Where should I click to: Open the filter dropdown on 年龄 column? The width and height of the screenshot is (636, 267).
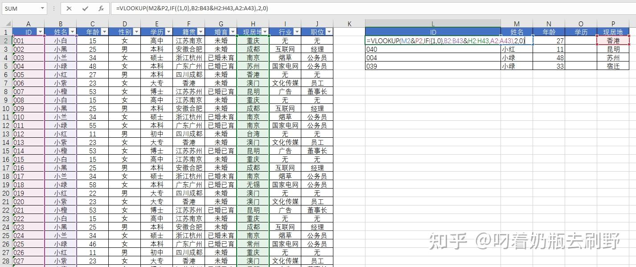[104, 32]
